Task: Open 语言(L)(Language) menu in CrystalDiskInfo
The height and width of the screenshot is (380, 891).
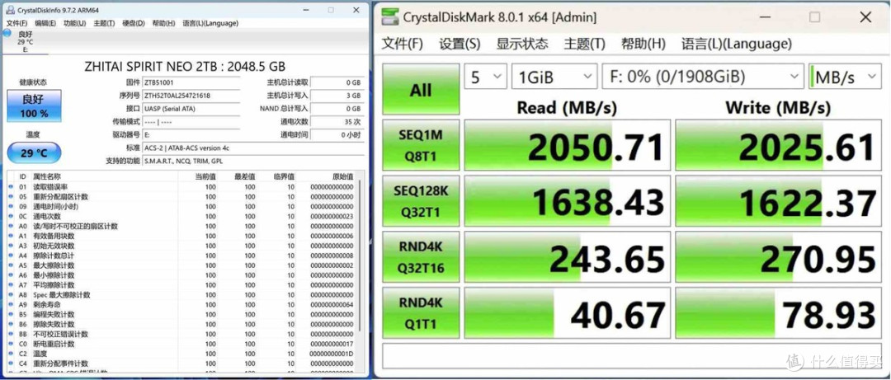Action: coord(210,23)
